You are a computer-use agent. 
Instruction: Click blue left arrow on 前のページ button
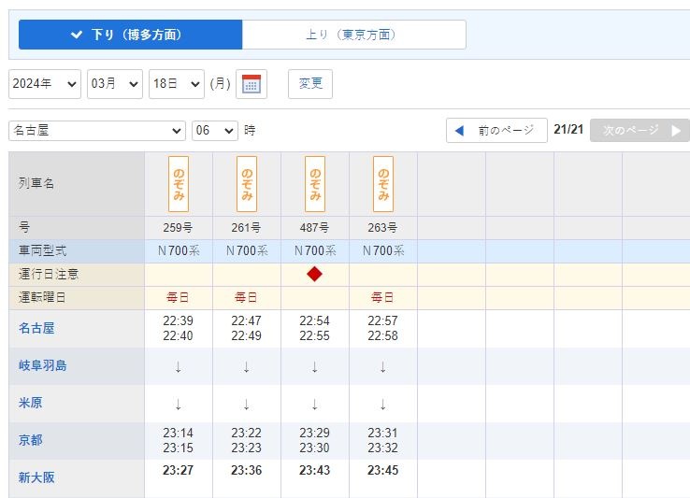point(459,131)
